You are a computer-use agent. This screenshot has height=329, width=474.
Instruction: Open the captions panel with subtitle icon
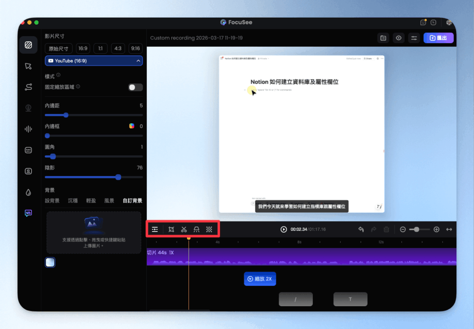coord(29,150)
